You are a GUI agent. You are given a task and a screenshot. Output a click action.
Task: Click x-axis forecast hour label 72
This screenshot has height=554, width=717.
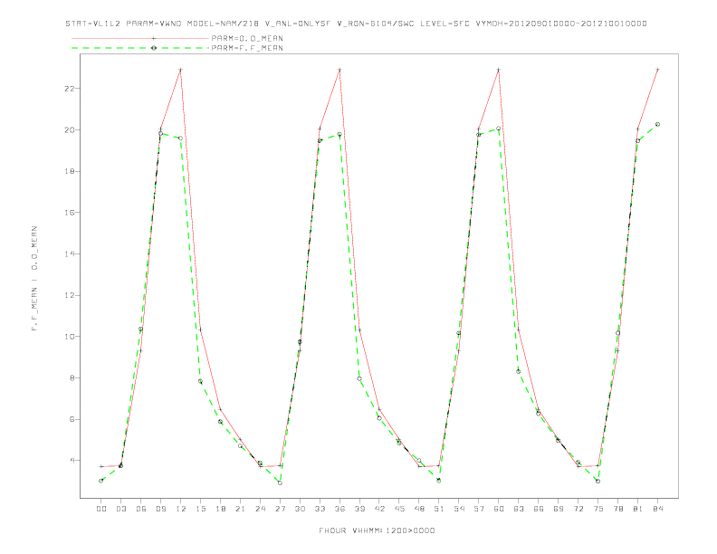click(578, 509)
